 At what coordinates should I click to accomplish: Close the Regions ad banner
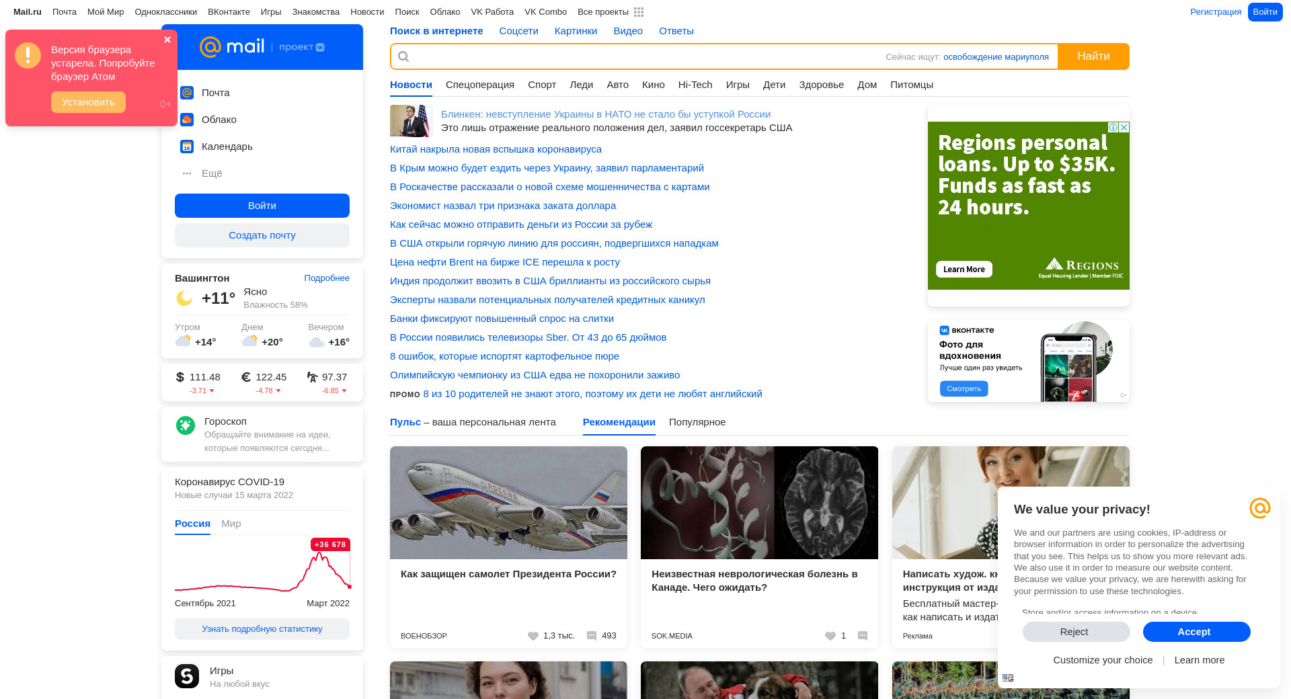(x=1124, y=128)
